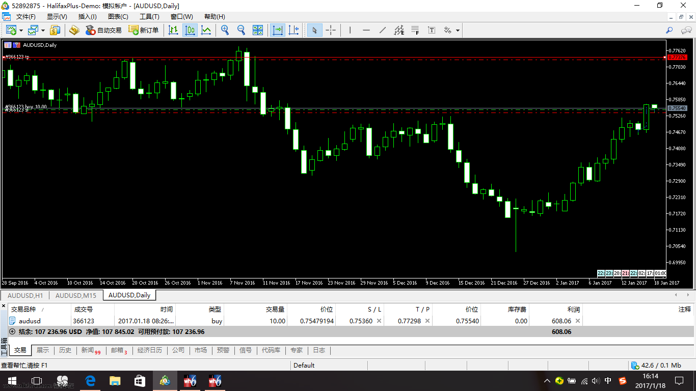Open the 专家 experts tab
Viewport: 696px width, 391px height.
point(297,350)
